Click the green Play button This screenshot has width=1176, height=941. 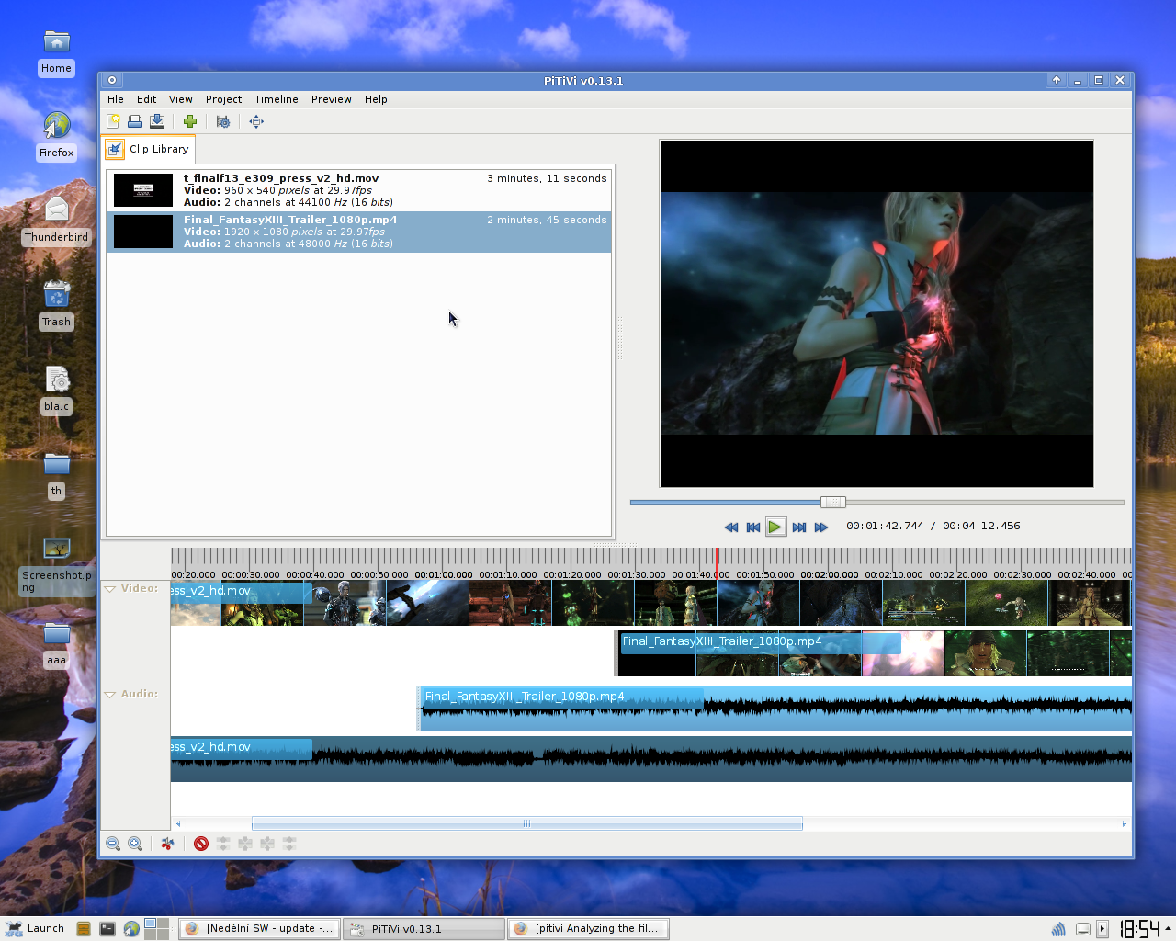(775, 527)
